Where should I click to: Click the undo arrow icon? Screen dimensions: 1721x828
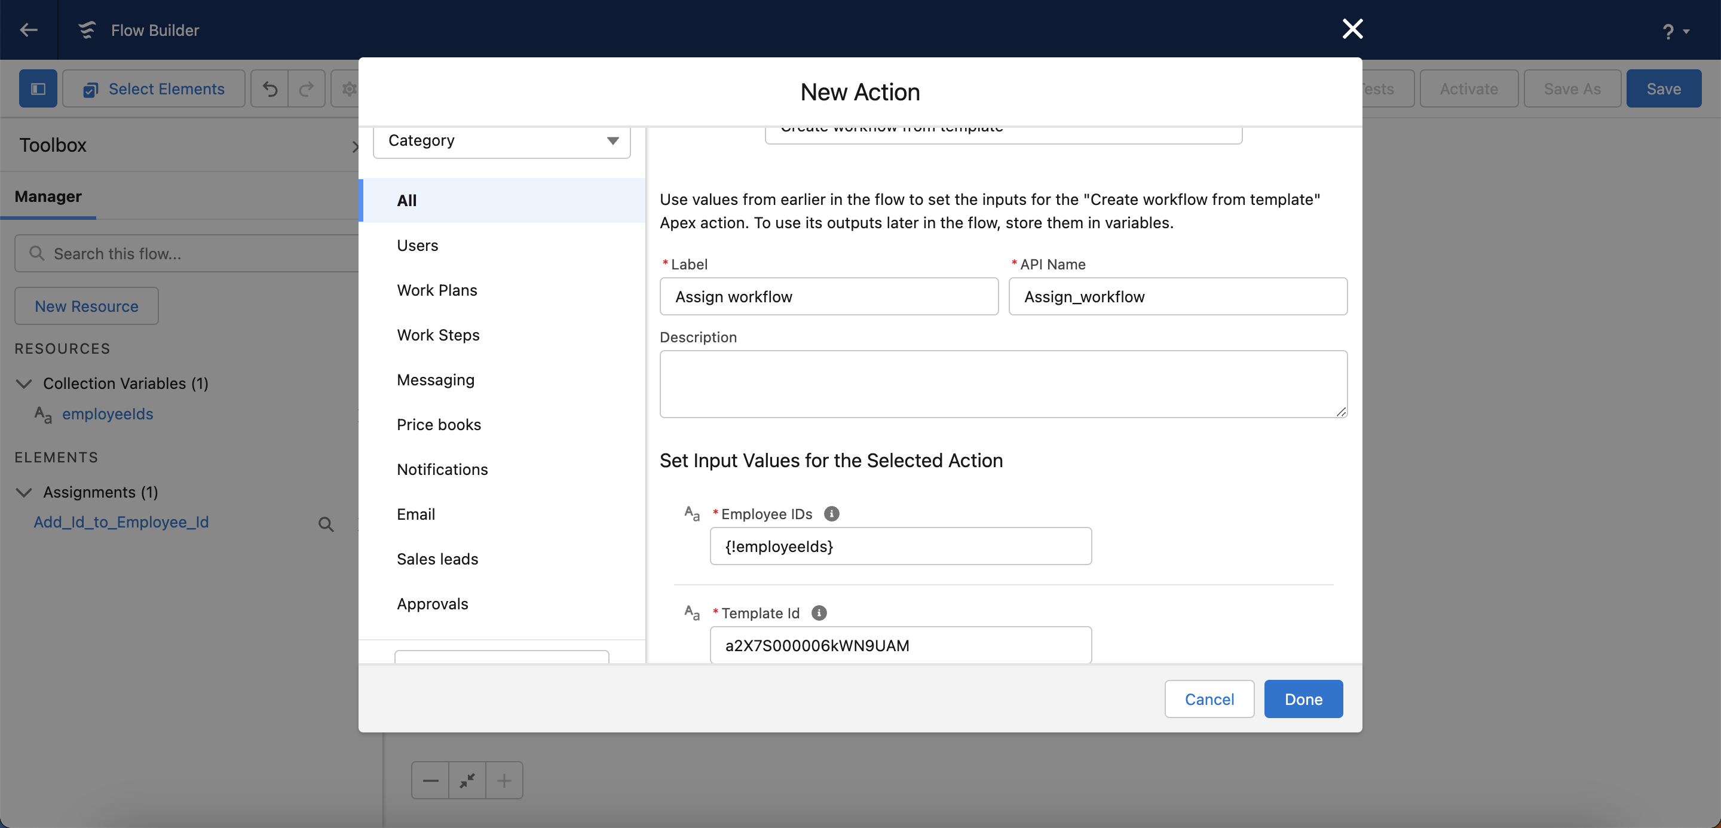(x=270, y=89)
